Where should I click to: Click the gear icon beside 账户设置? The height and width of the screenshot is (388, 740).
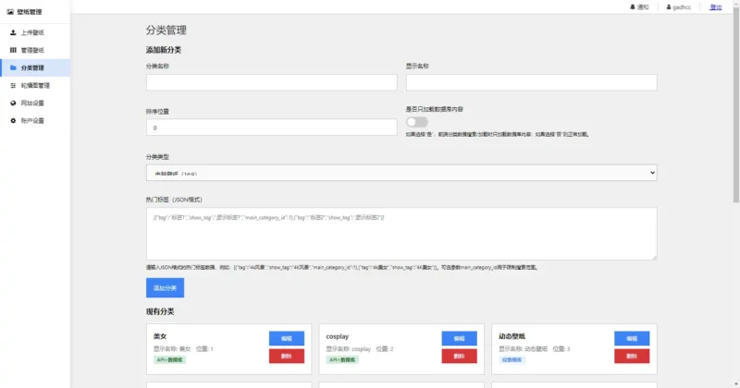pyautogui.click(x=12, y=120)
